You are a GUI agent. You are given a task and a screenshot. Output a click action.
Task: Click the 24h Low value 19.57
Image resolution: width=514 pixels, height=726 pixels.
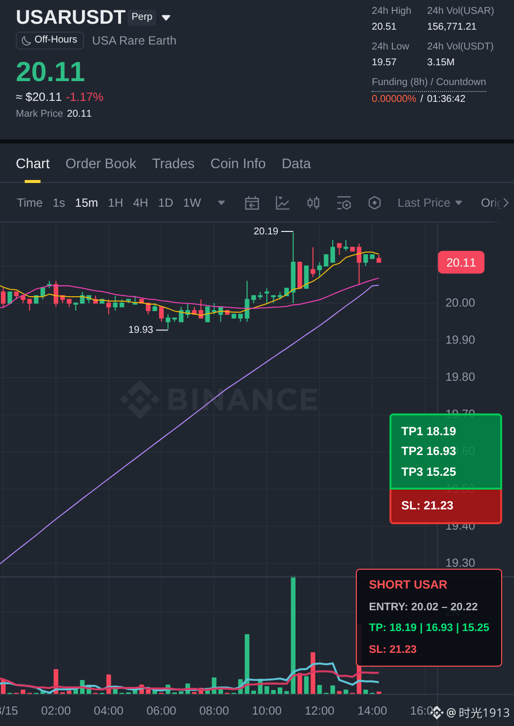[x=384, y=62]
